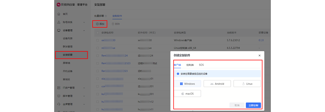325x112 pixels.
Task: Click the home icon beside 首页
Action: [59, 14]
